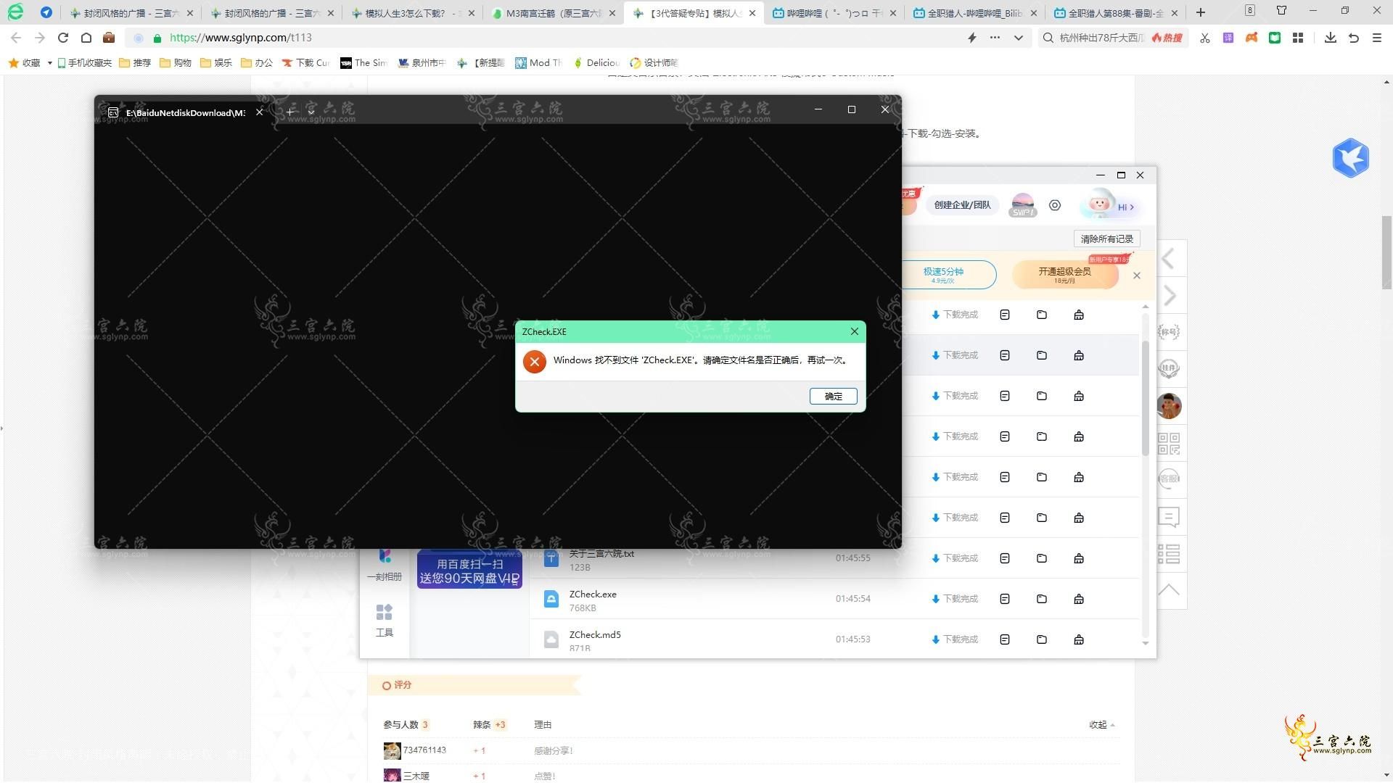
Task: Dismiss the membership promo banner
Action: 1137,275
